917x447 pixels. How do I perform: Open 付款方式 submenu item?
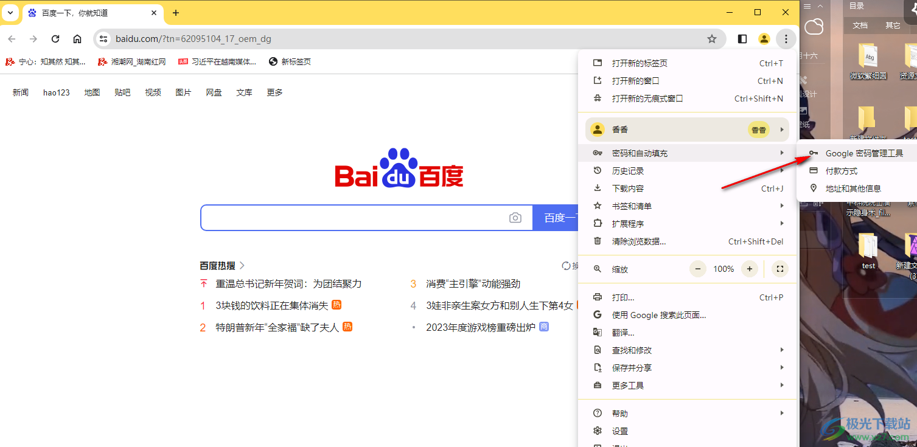point(857,171)
